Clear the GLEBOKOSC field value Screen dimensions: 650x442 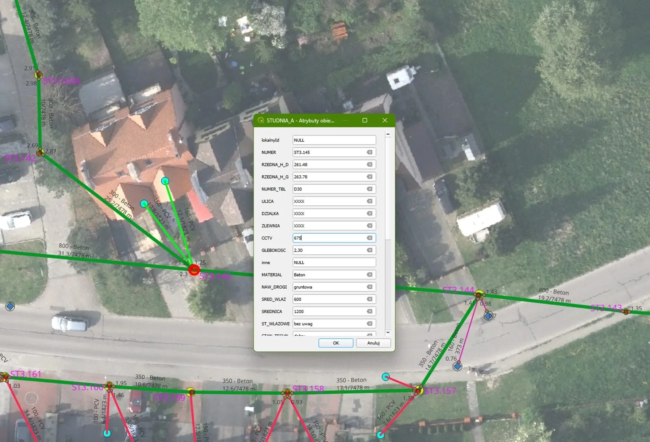[x=369, y=251]
